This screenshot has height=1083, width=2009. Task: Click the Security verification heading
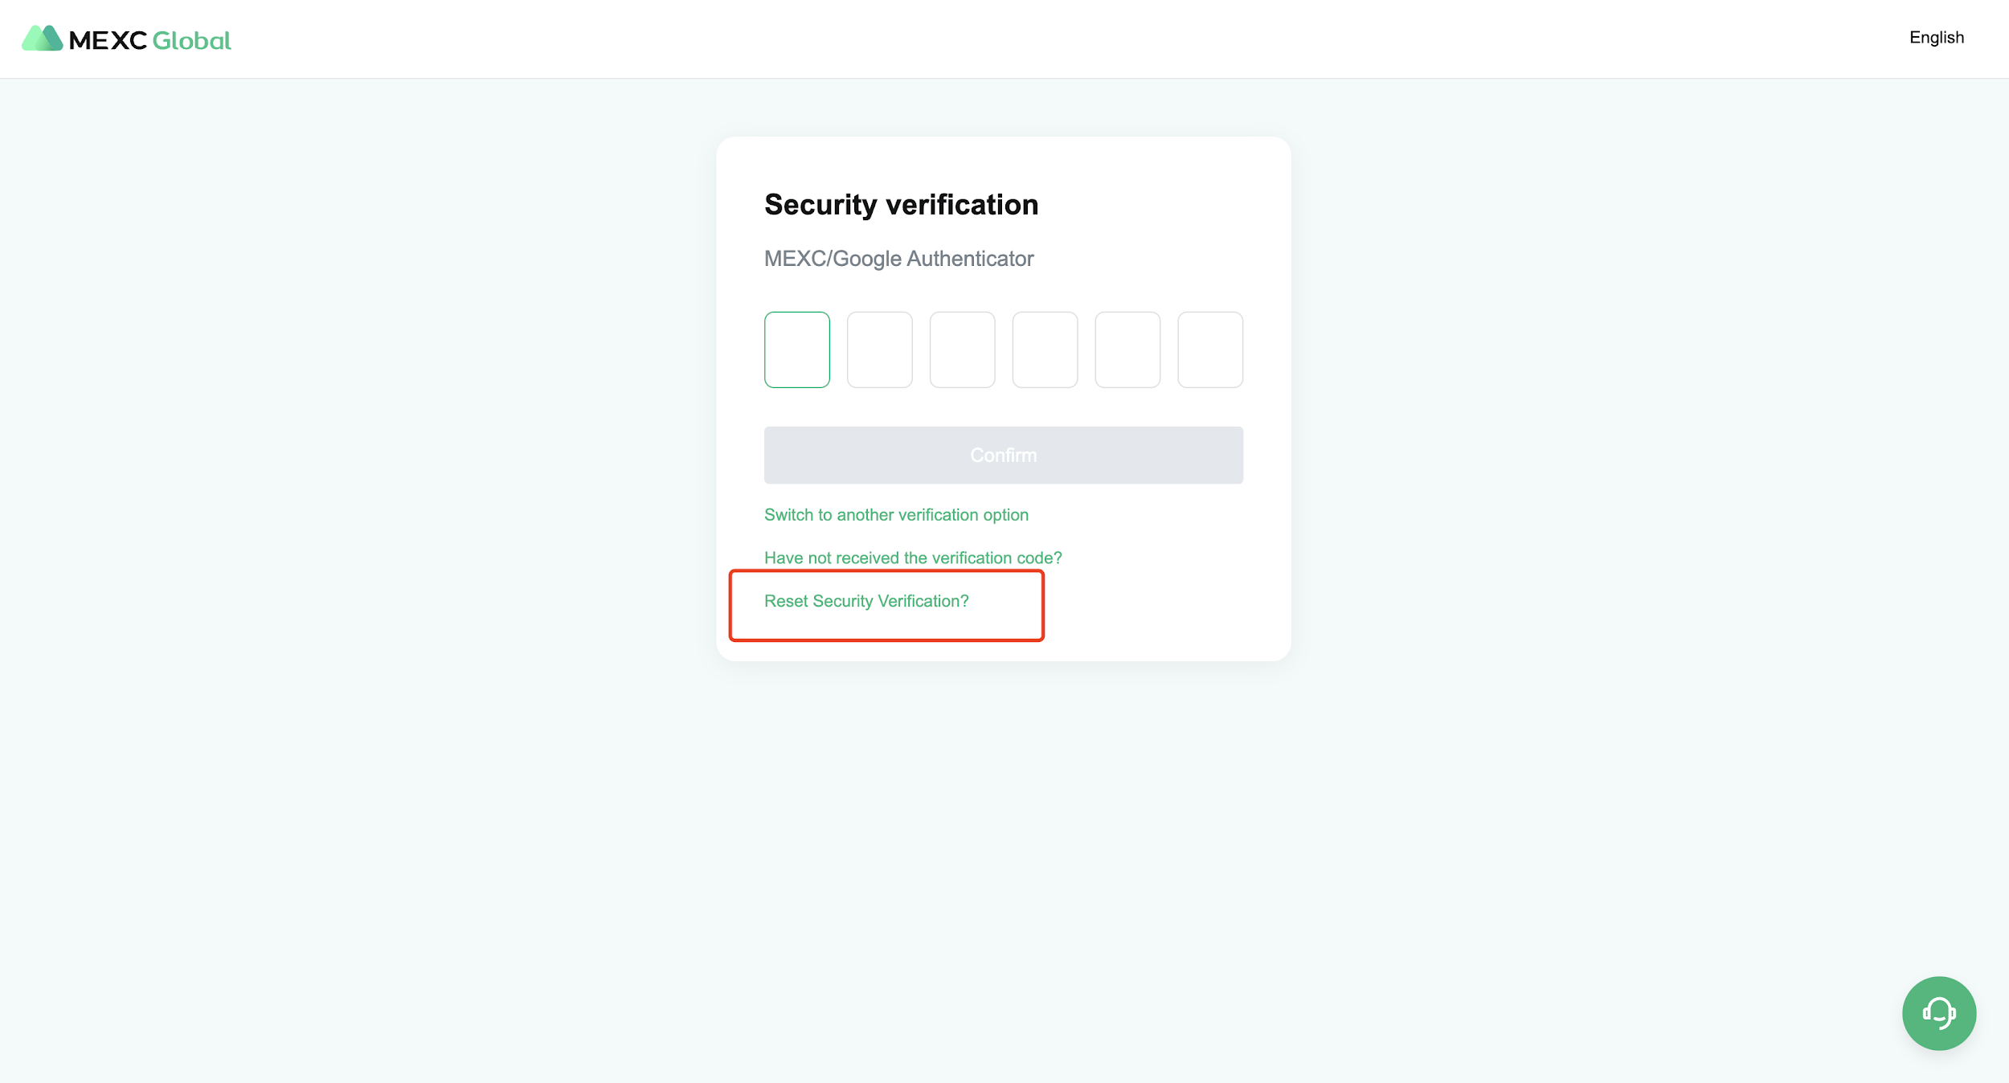coord(901,205)
